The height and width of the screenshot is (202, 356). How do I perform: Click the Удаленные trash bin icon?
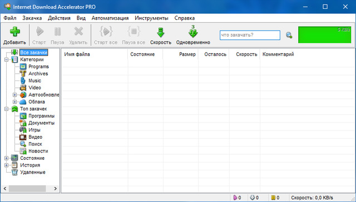point(14,172)
